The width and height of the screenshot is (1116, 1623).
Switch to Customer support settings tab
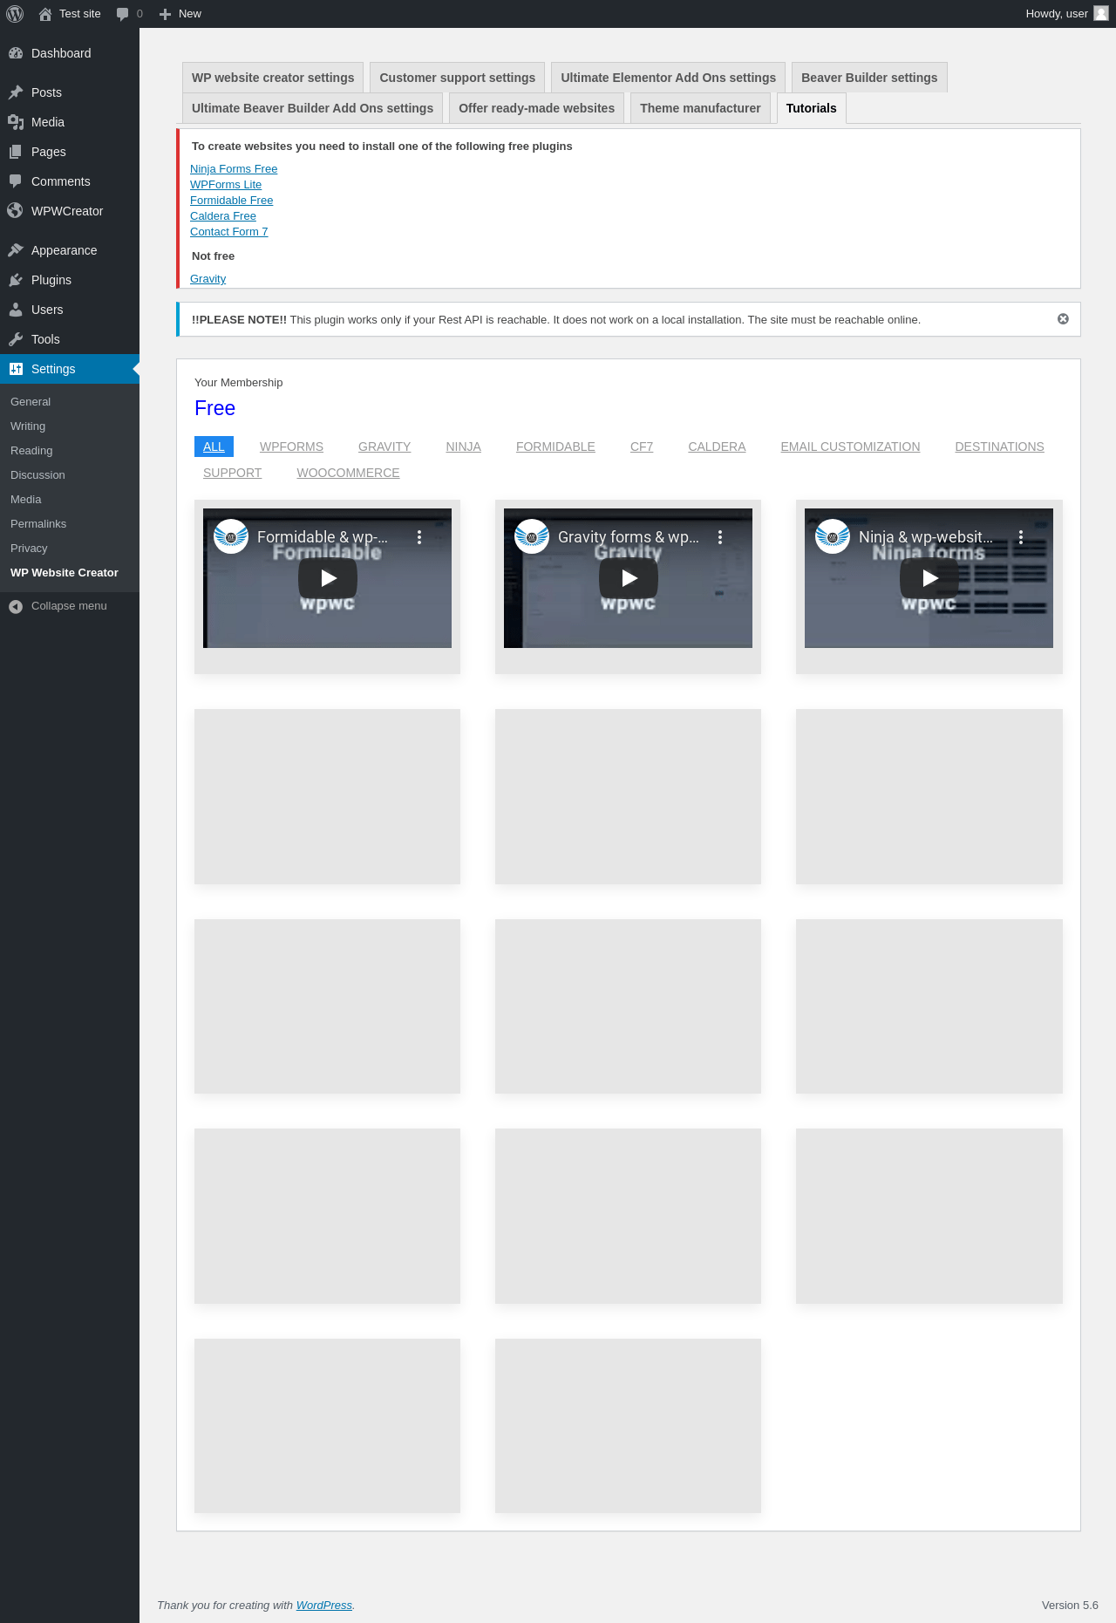pyautogui.click(x=457, y=78)
